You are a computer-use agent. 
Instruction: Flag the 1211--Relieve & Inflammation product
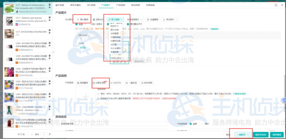click(50, 8)
